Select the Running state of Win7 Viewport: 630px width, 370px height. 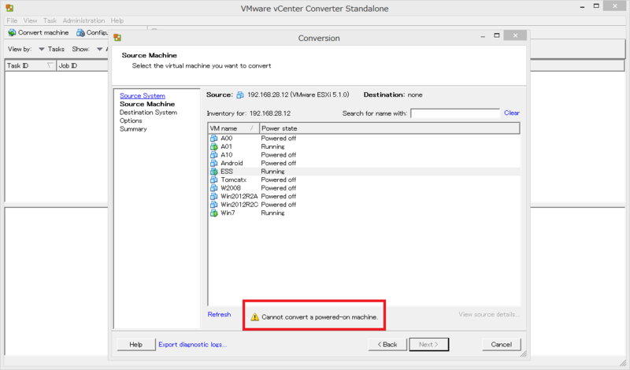(x=272, y=213)
